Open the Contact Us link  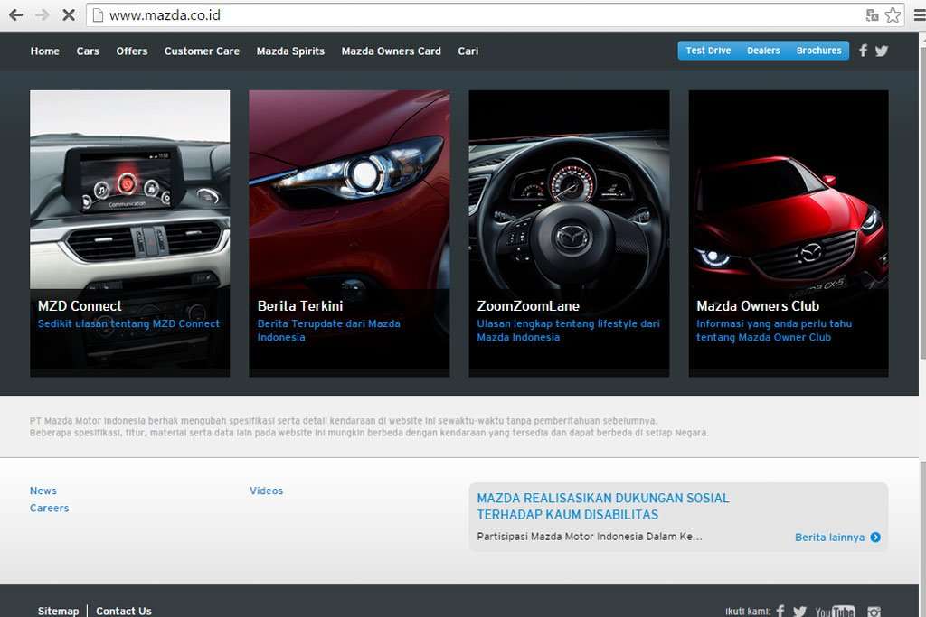click(124, 611)
